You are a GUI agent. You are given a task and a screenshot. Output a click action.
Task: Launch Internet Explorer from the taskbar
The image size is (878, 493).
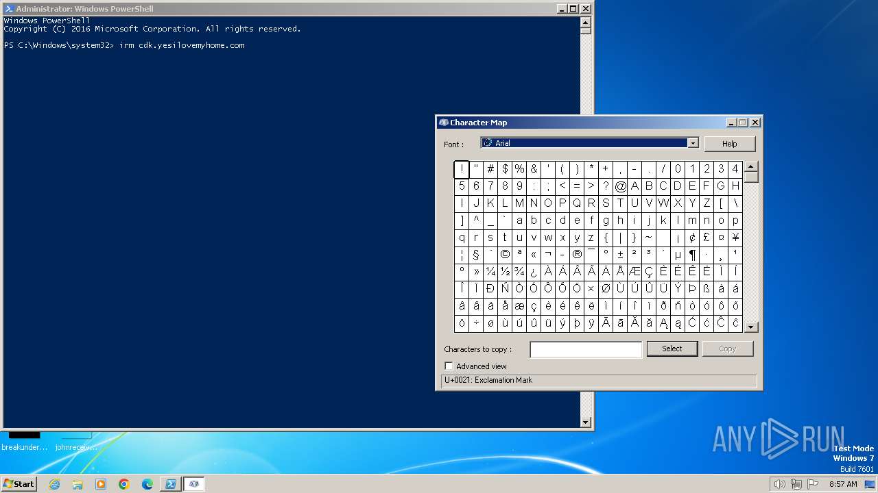(54, 484)
